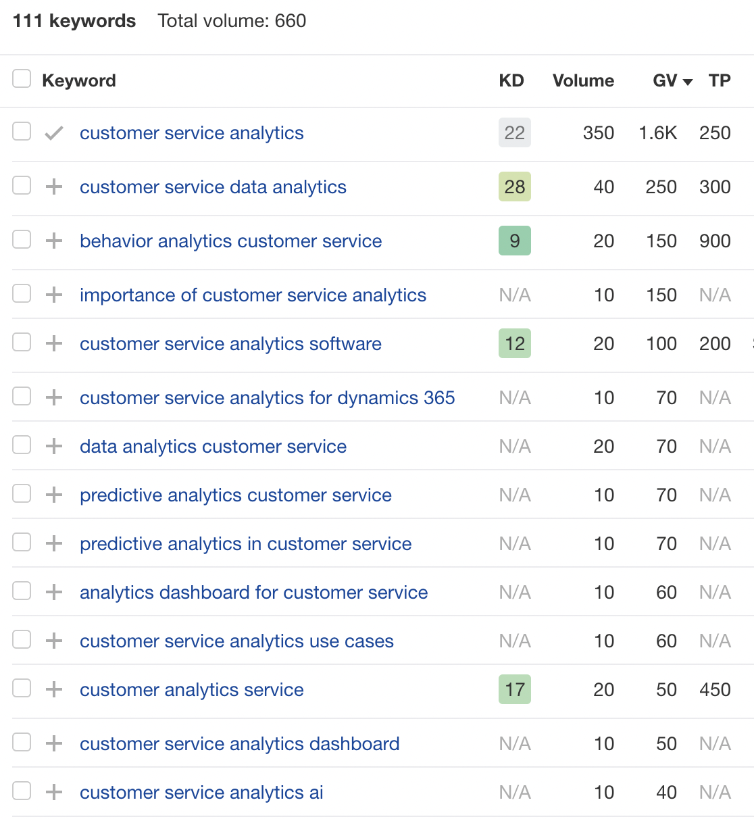Viewport: 754px width, 819px height.
Task: Click plus icon next to "customer service analytics software"
Action: [x=54, y=344]
